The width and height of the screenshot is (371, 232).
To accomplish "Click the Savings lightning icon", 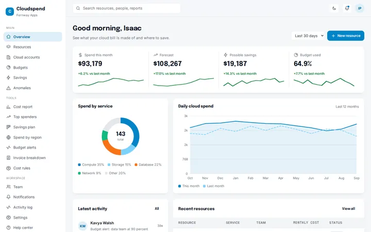I will click(9, 77).
